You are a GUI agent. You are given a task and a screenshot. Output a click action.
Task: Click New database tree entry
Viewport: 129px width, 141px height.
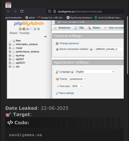coord(18,41)
